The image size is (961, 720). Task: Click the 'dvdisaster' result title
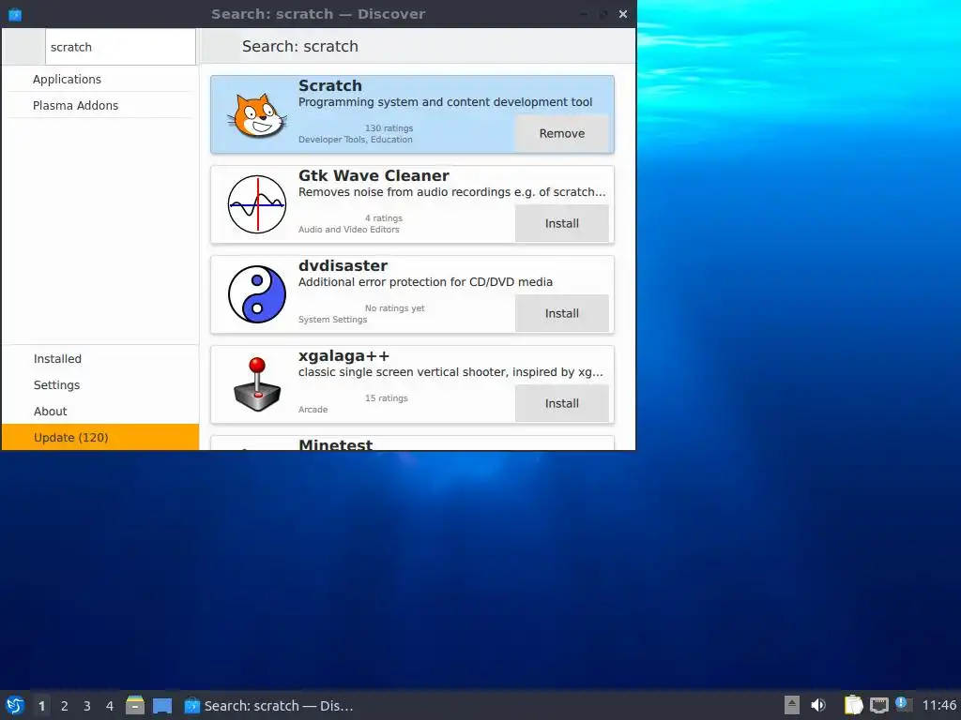pyautogui.click(x=343, y=265)
